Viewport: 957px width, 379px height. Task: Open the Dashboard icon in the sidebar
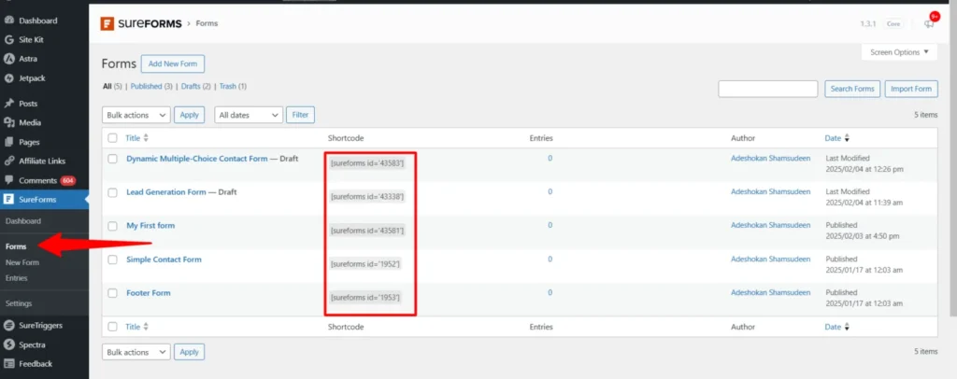(8, 21)
